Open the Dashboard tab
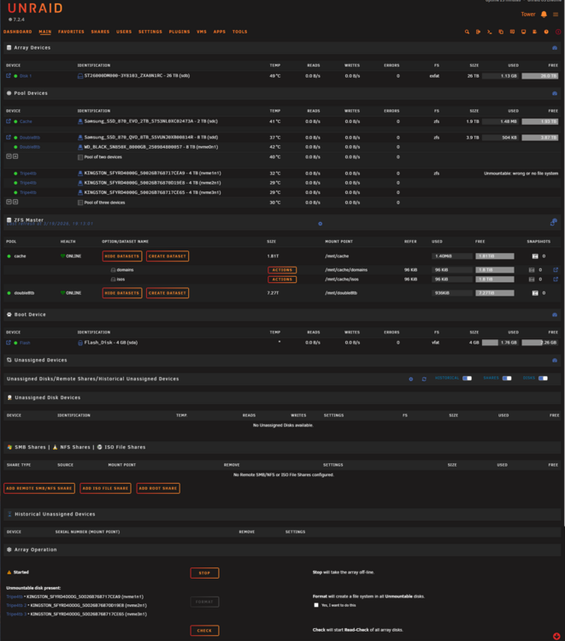This screenshot has width=565, height=641. pyautogui.click(x=18, y=32)
